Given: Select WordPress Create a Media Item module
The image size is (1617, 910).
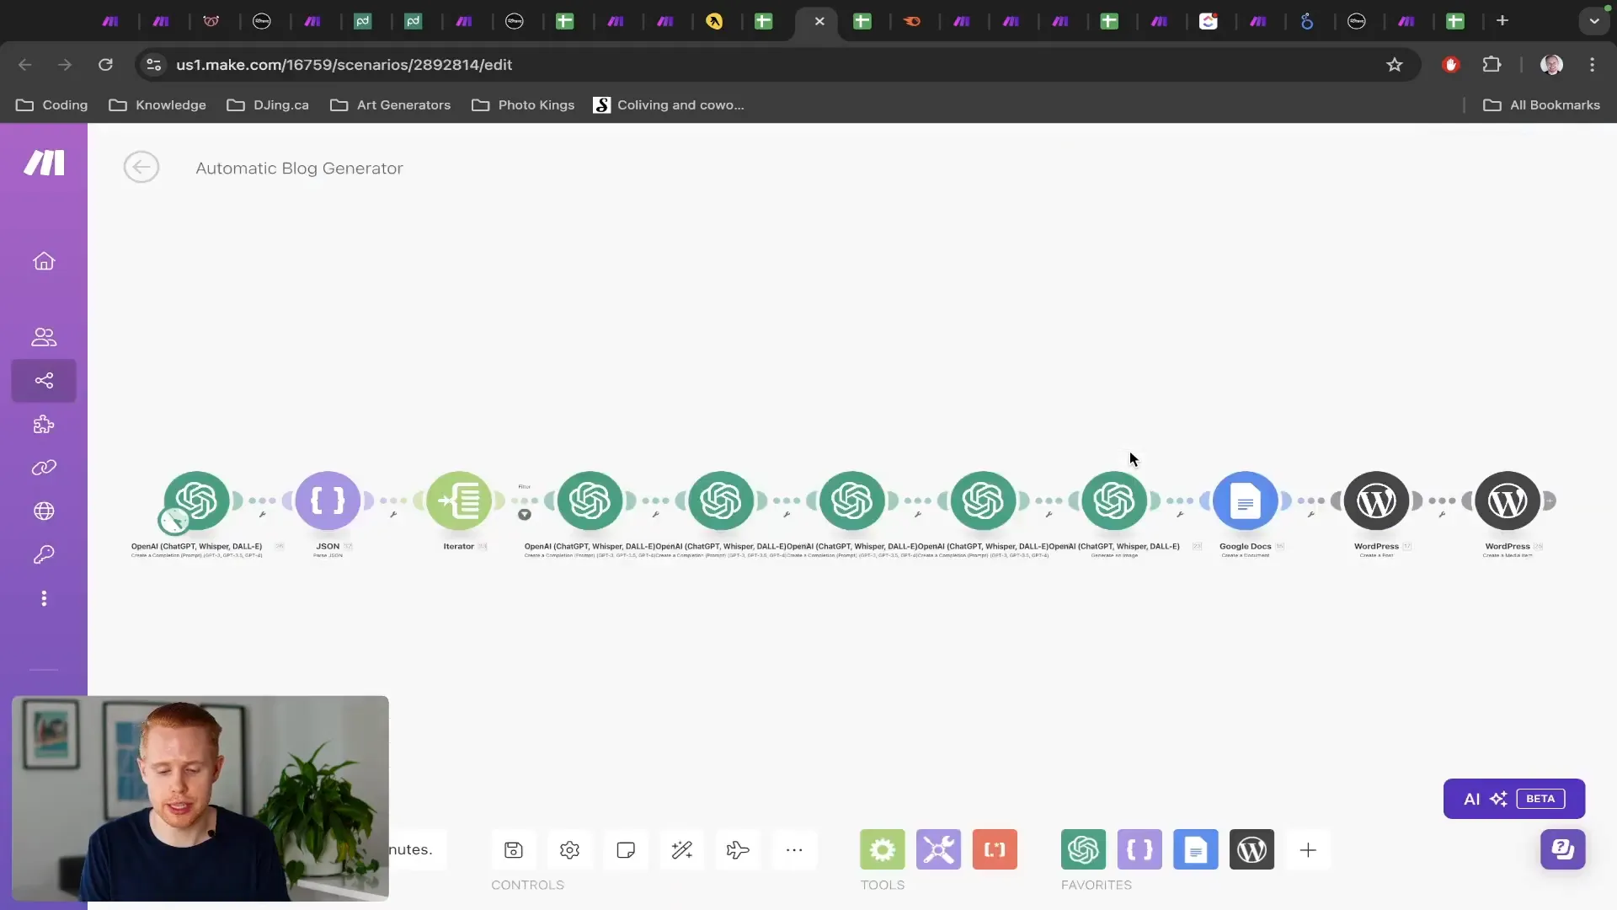Looking at the screenshot, I should (x=1508, y=501).
